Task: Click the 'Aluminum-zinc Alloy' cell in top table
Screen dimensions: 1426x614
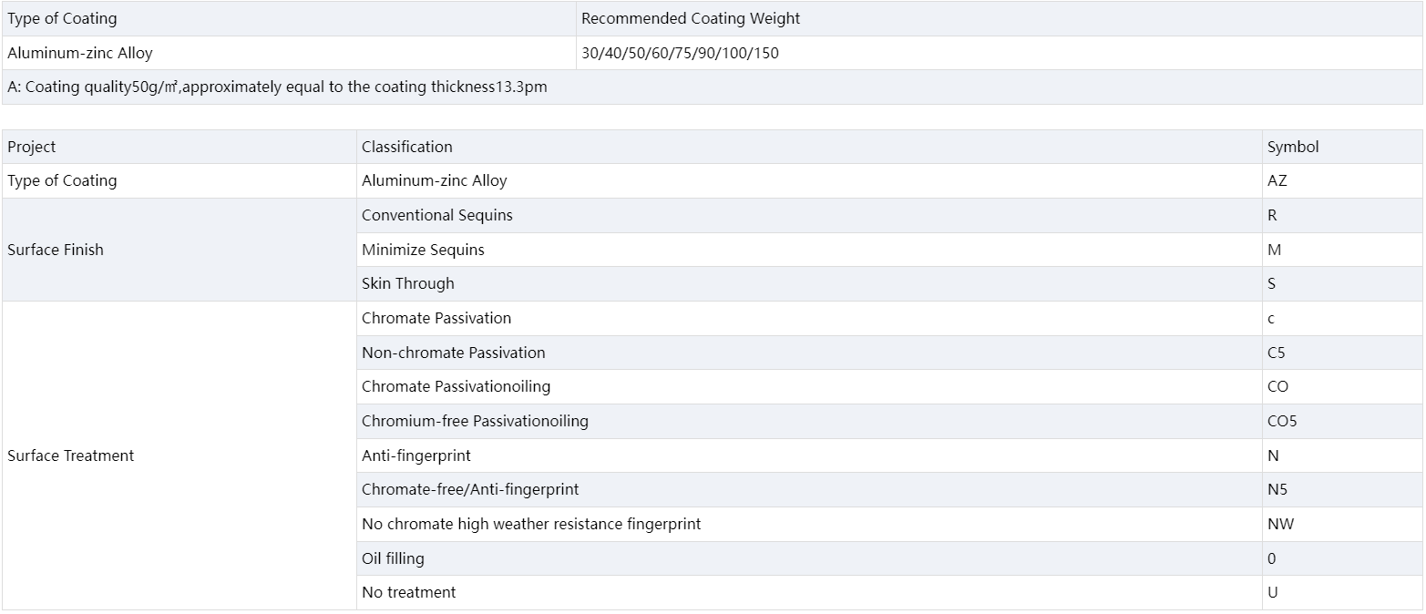Action: (80, 53)
